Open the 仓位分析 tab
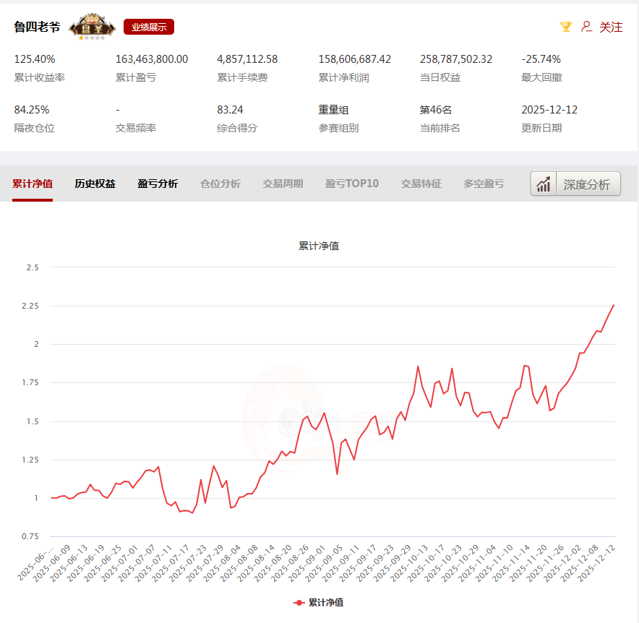 [x=220, y=184]
